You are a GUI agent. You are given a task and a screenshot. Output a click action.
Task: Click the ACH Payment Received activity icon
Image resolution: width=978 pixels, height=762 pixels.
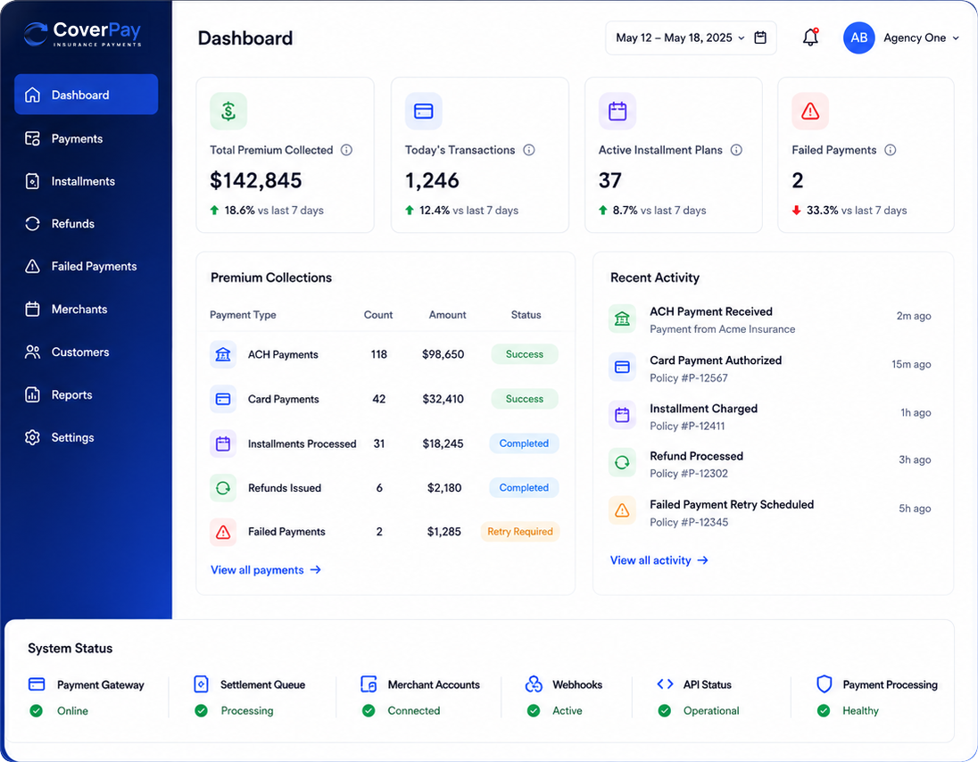pos(622,319)
